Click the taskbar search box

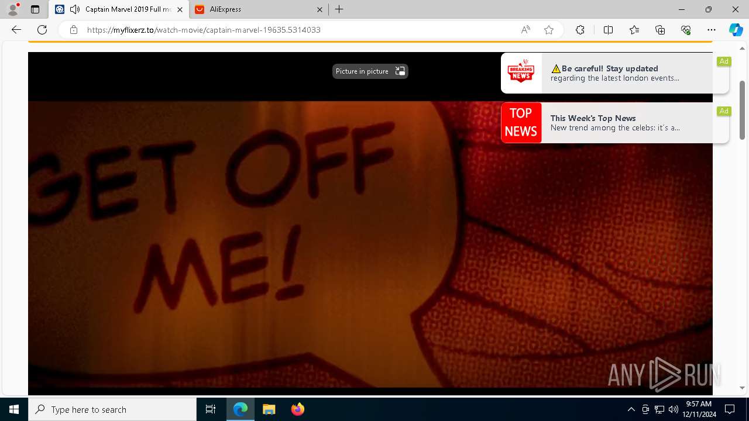coord(112,409)
